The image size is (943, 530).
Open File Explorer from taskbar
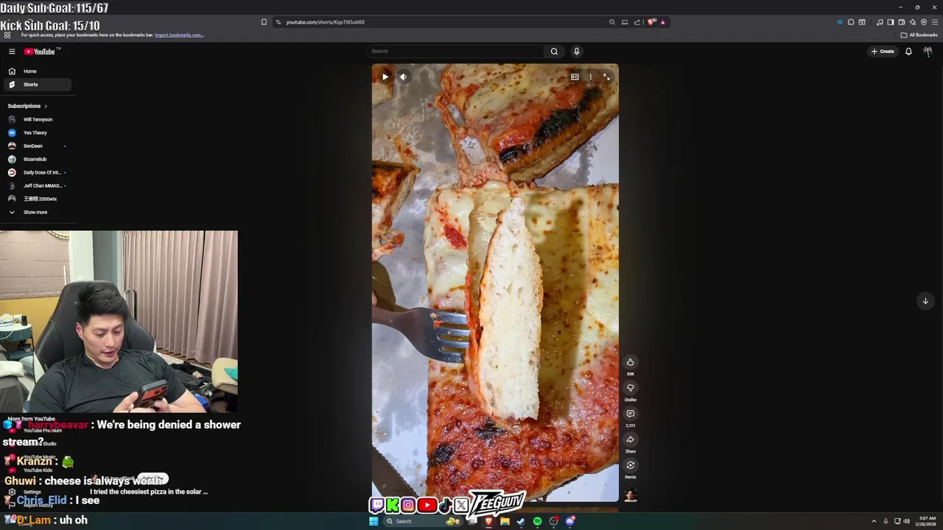coord(505,521)
